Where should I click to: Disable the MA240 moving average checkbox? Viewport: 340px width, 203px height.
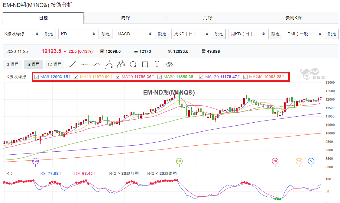tap(245, 77)
